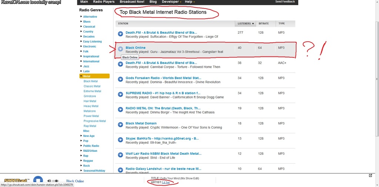Pop out the player with the top-right arrow icon
This screenshot has height=187, width=379.
(370, 176)
